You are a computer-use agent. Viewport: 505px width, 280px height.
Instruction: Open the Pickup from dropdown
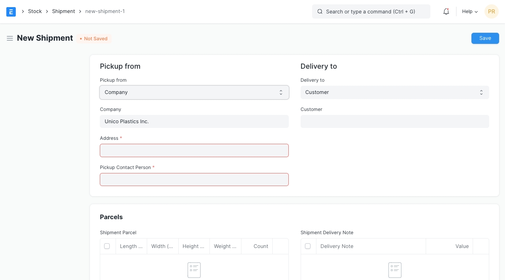pos(194,92)
